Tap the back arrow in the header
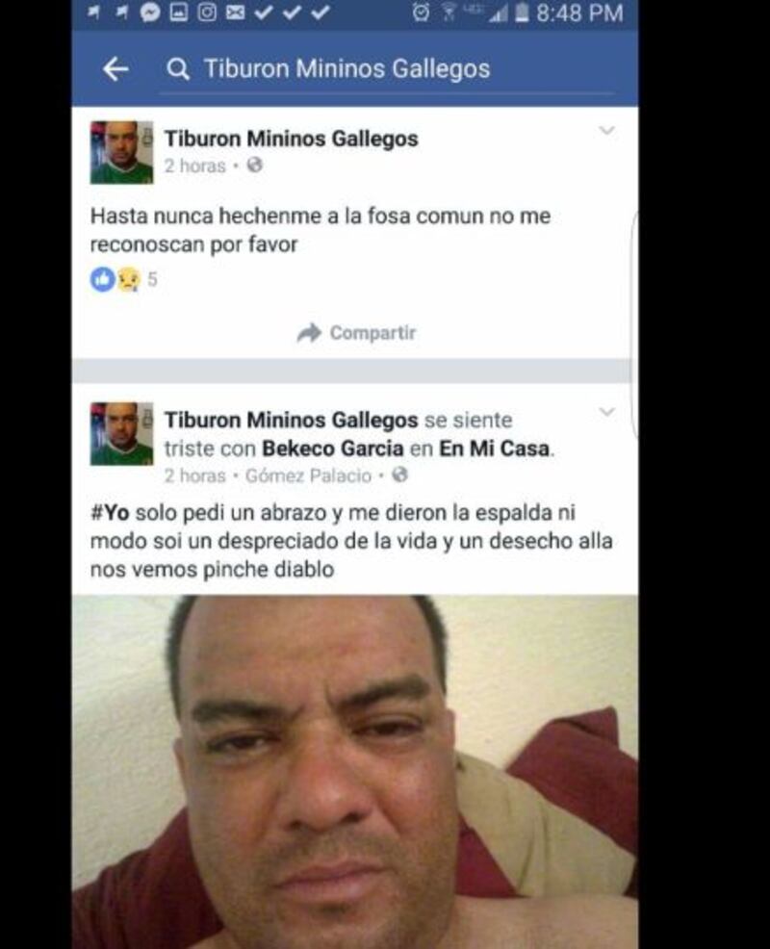The height and width of the screenshot is (949, 770). (x=115, y=69)
